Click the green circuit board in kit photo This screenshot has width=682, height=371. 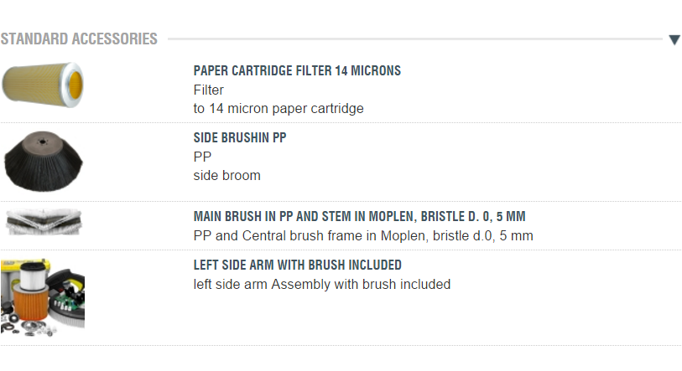tap(69, 301)
